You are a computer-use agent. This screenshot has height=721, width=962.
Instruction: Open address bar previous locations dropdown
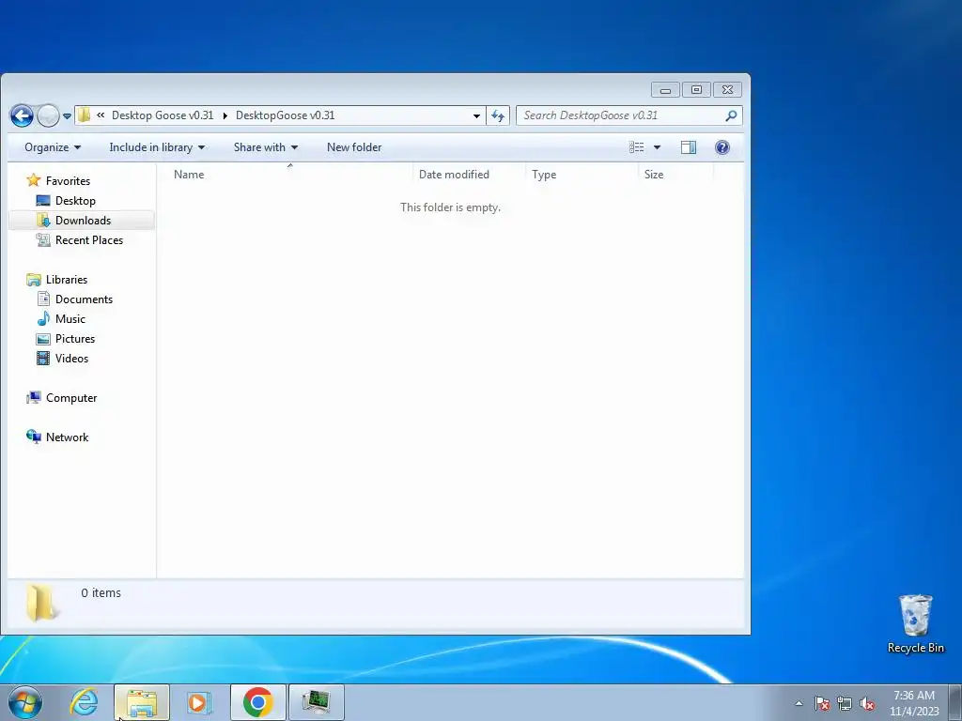coord(476,115)
